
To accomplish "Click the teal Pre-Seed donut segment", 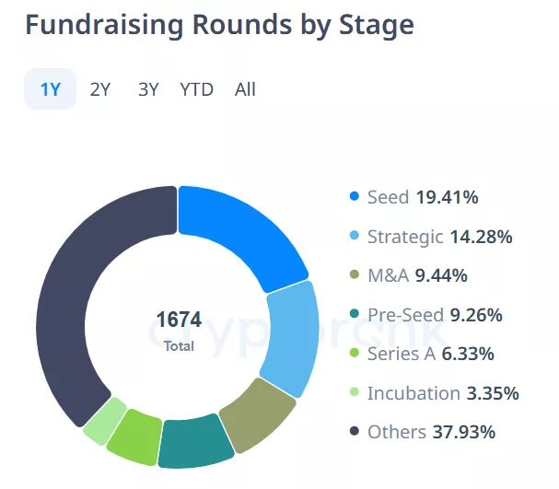I will [193, 440].
